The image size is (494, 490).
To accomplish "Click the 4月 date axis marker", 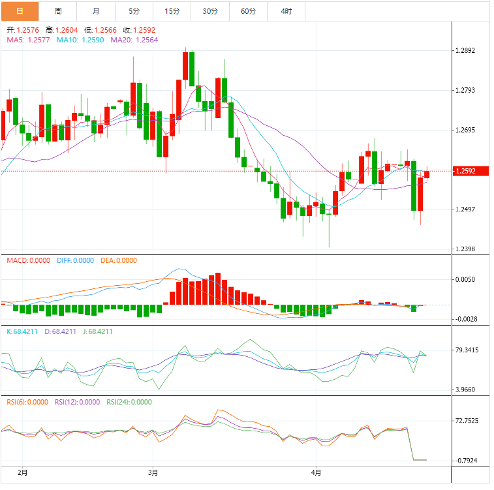I will (316, 472).
